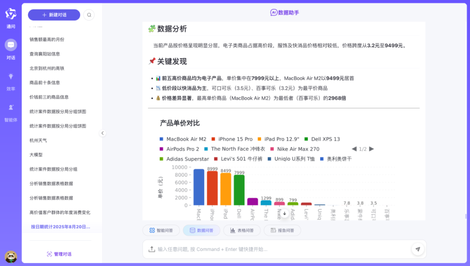Select the 按日期统计2025年8月20日 conversation
Screen dimensions: 470x266
(60, 226)
